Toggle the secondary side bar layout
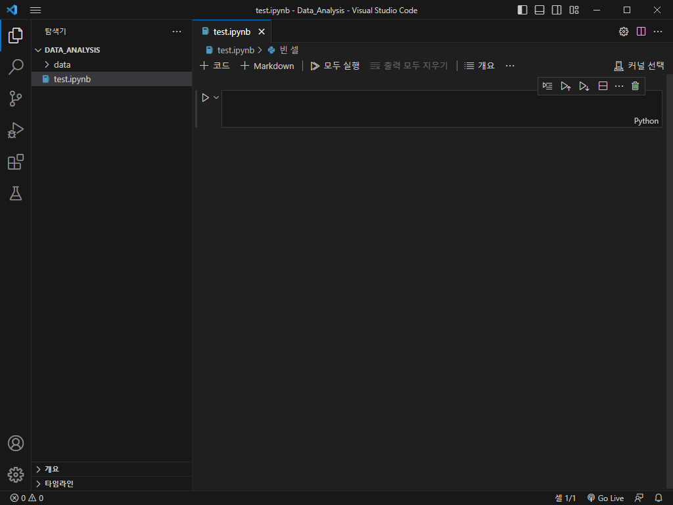The image size is (673, 505). [x=557, y=10]
